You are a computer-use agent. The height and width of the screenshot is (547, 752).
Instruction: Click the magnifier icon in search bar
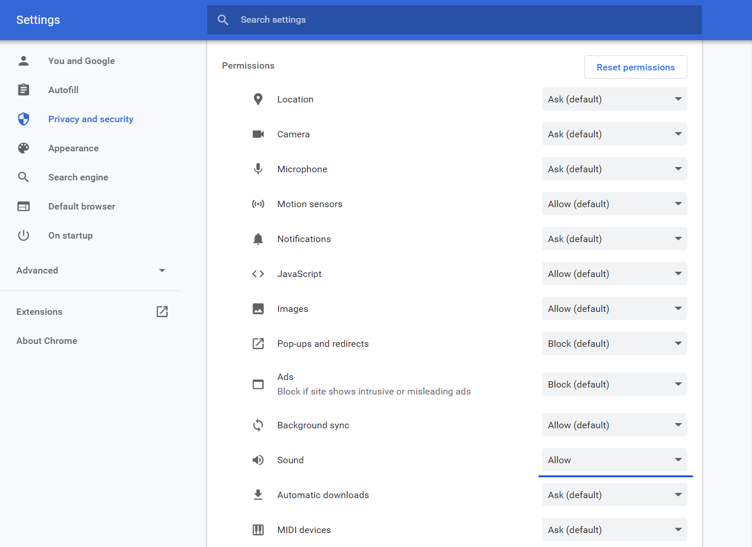point(223,20)
